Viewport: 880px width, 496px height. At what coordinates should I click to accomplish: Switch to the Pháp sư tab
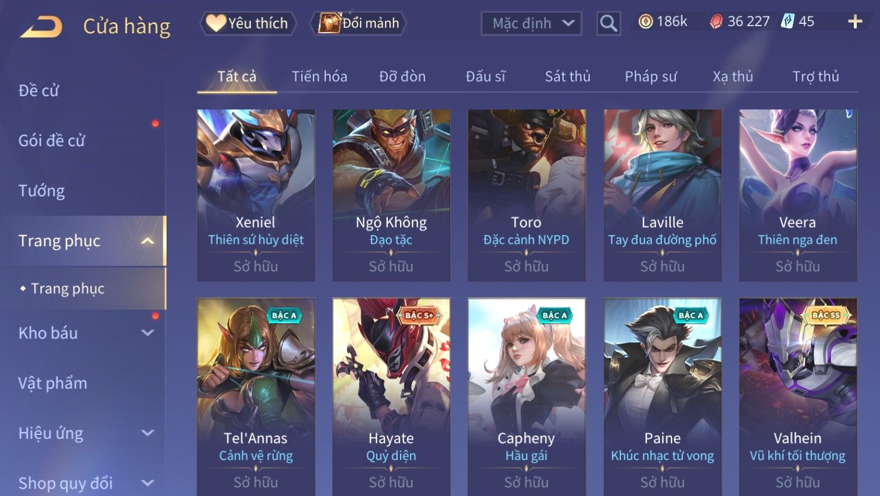651,76
